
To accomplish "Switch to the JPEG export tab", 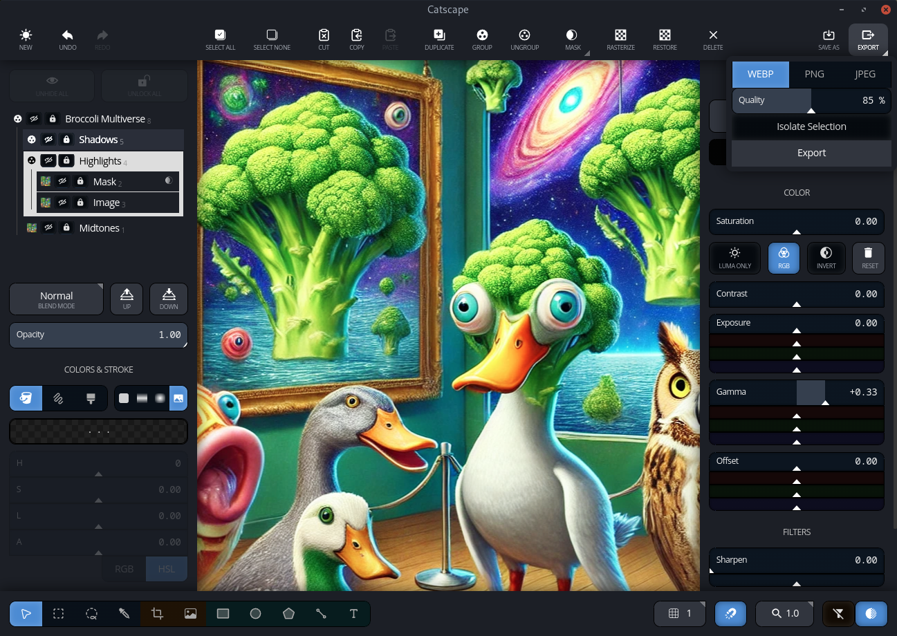I will click(865, 74).
